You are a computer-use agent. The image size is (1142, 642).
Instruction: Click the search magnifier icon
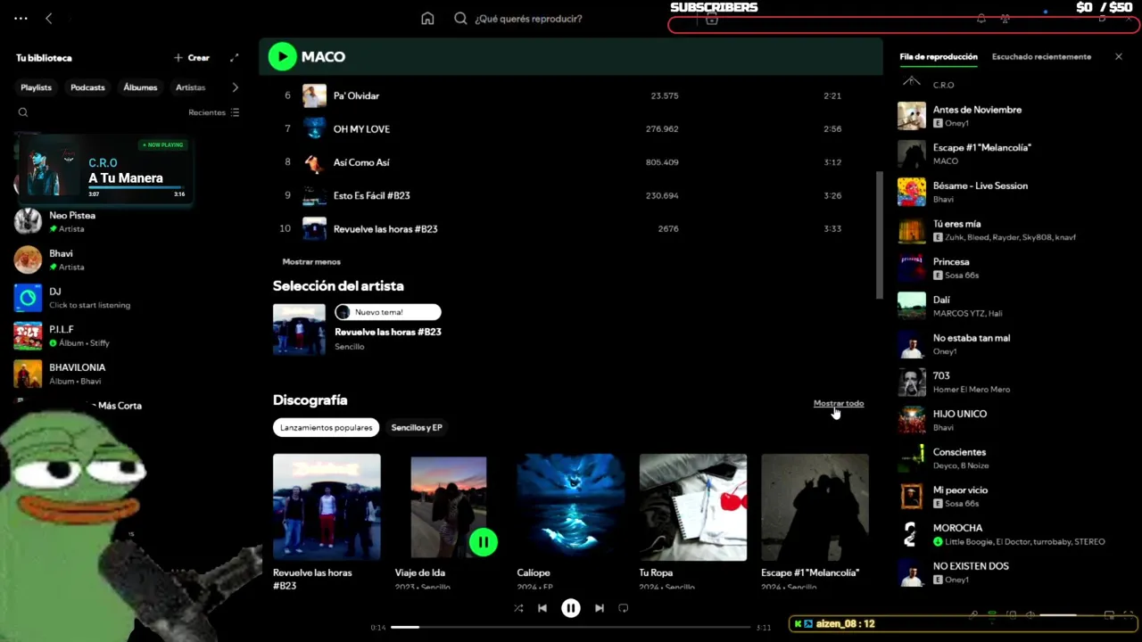pyautogui.click(x=460, y=19)
